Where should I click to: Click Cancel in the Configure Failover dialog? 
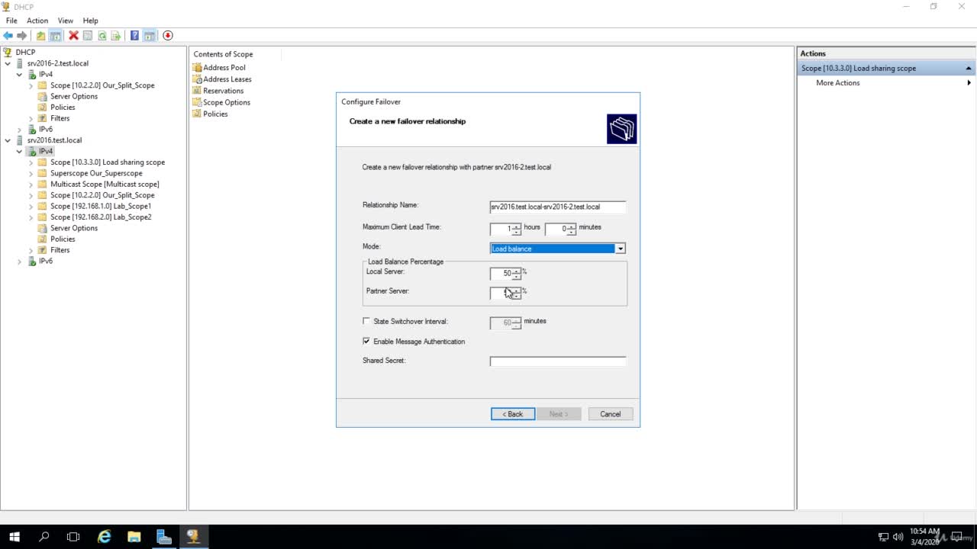pyautogui.click(x=610, y=414)
